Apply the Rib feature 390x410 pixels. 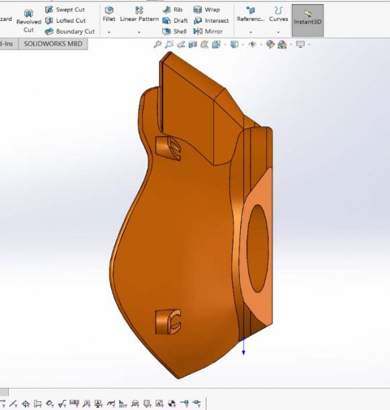pos(172,10)
